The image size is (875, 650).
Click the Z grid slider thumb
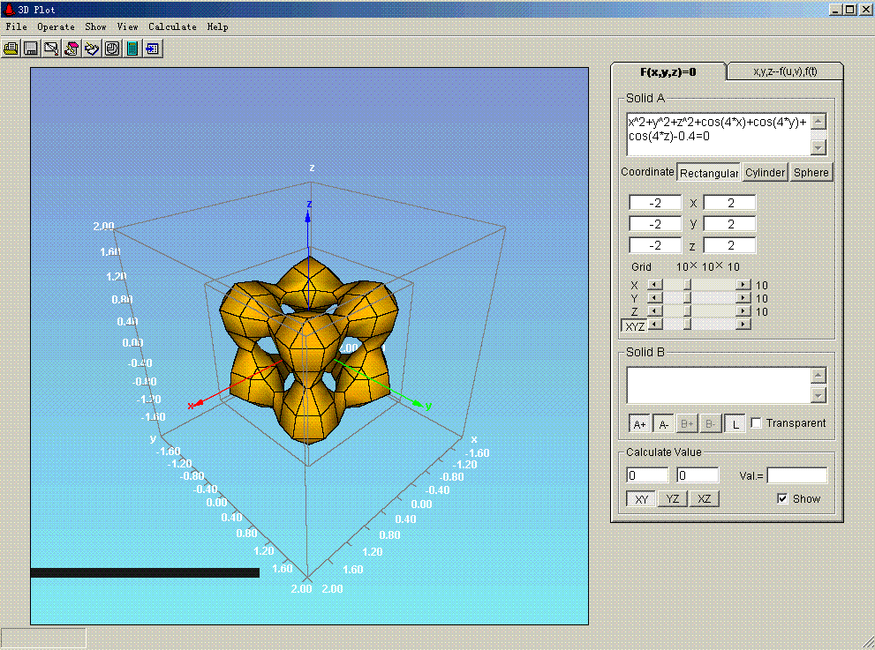click(x=687, y=311)
